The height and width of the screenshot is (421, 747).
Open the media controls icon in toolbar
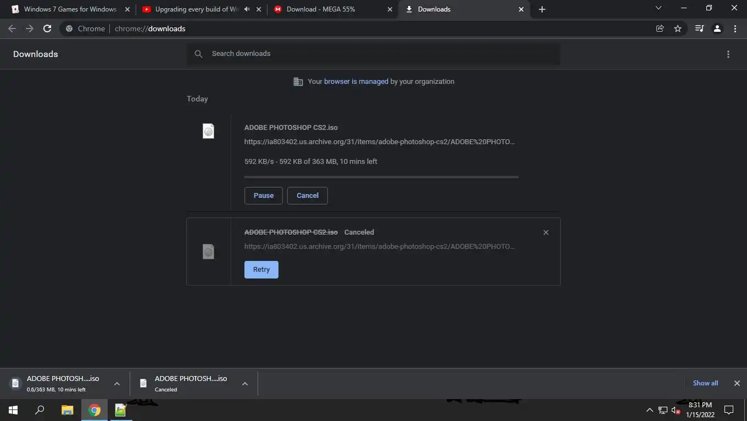[699, 29]
